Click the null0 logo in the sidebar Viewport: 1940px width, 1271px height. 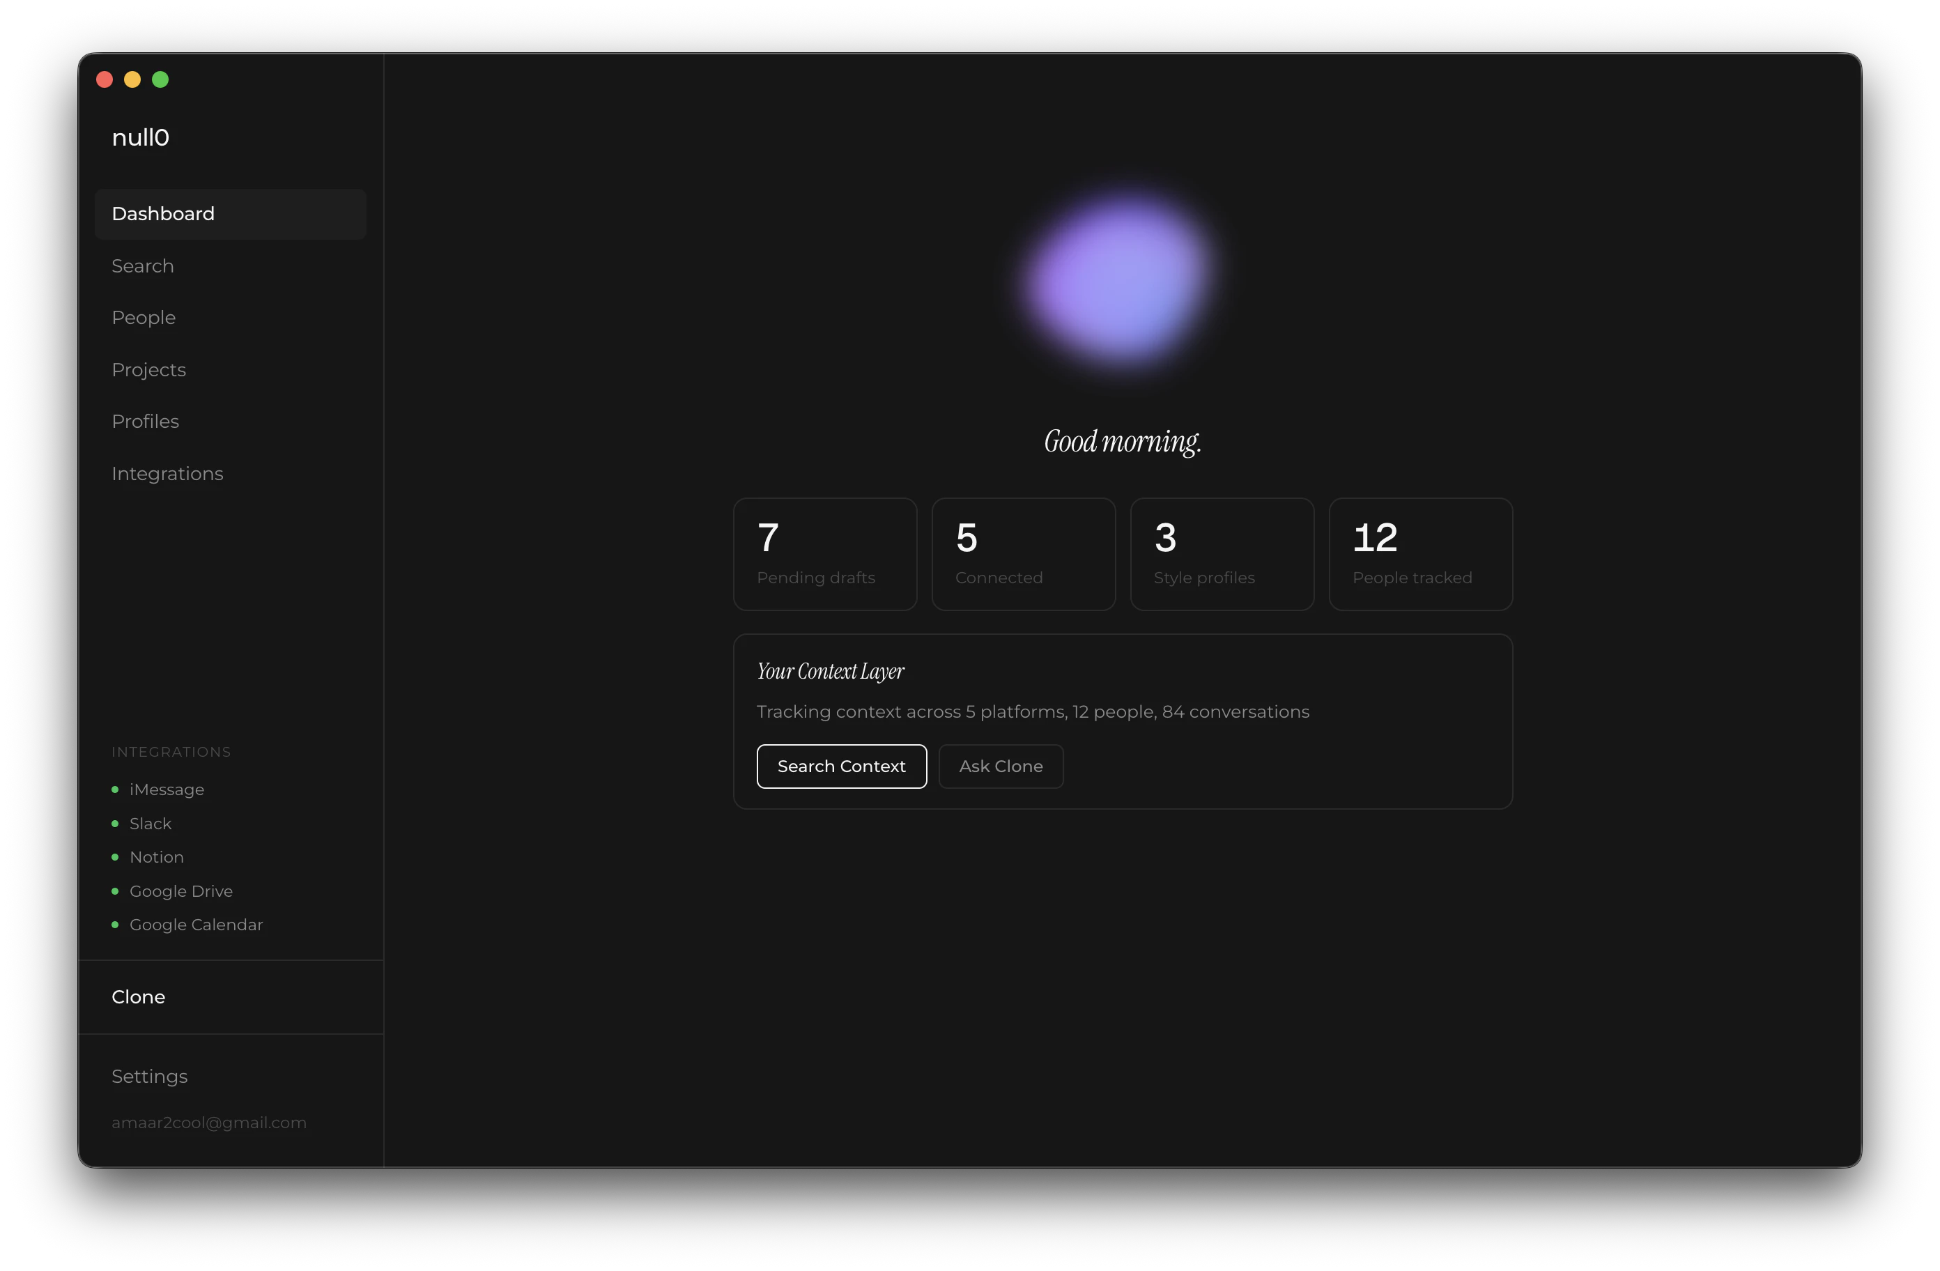pyautogui.click(x=140, y=137)
